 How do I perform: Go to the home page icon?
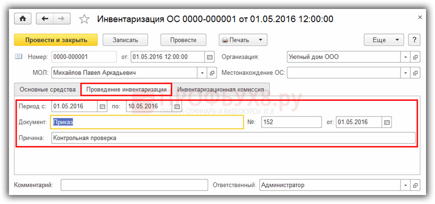tap(23, 18)
